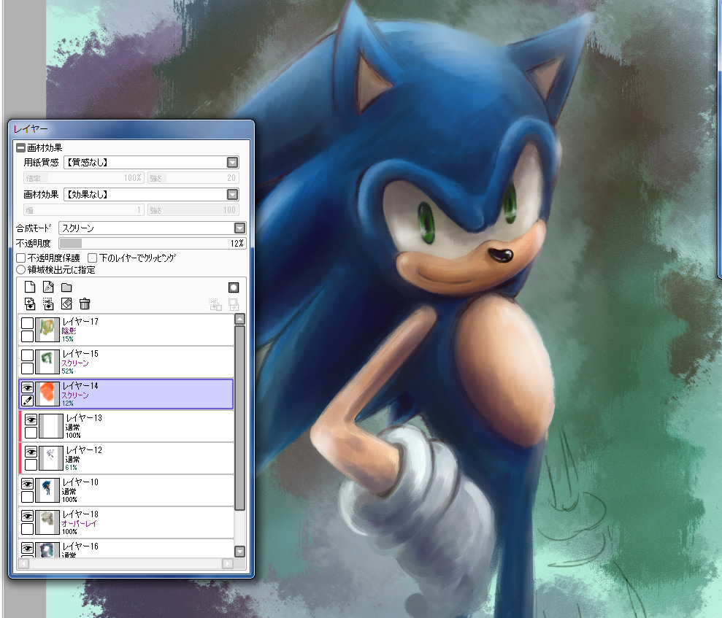
Task: Select the レイヤー18 overlay thumbnail
Action: 47,522
